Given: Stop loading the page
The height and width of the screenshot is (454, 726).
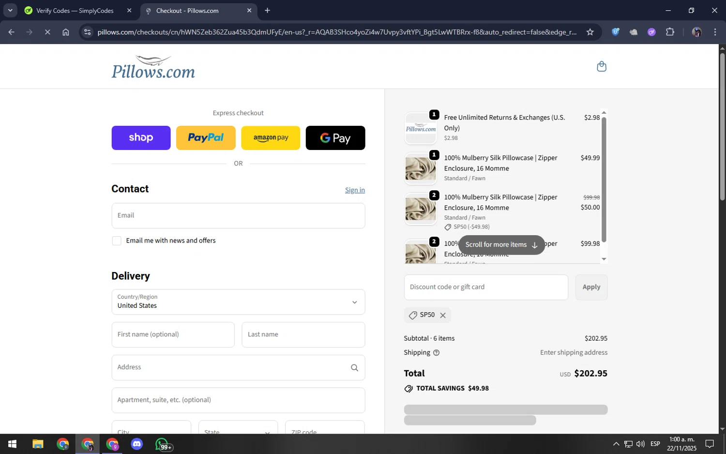Looking at the screenshot, I should click(x=47, y=32).
